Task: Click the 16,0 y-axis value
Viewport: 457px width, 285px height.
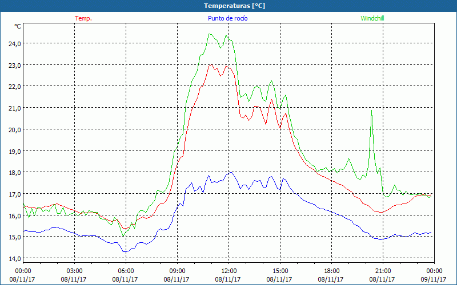Action: click(15, 216)
